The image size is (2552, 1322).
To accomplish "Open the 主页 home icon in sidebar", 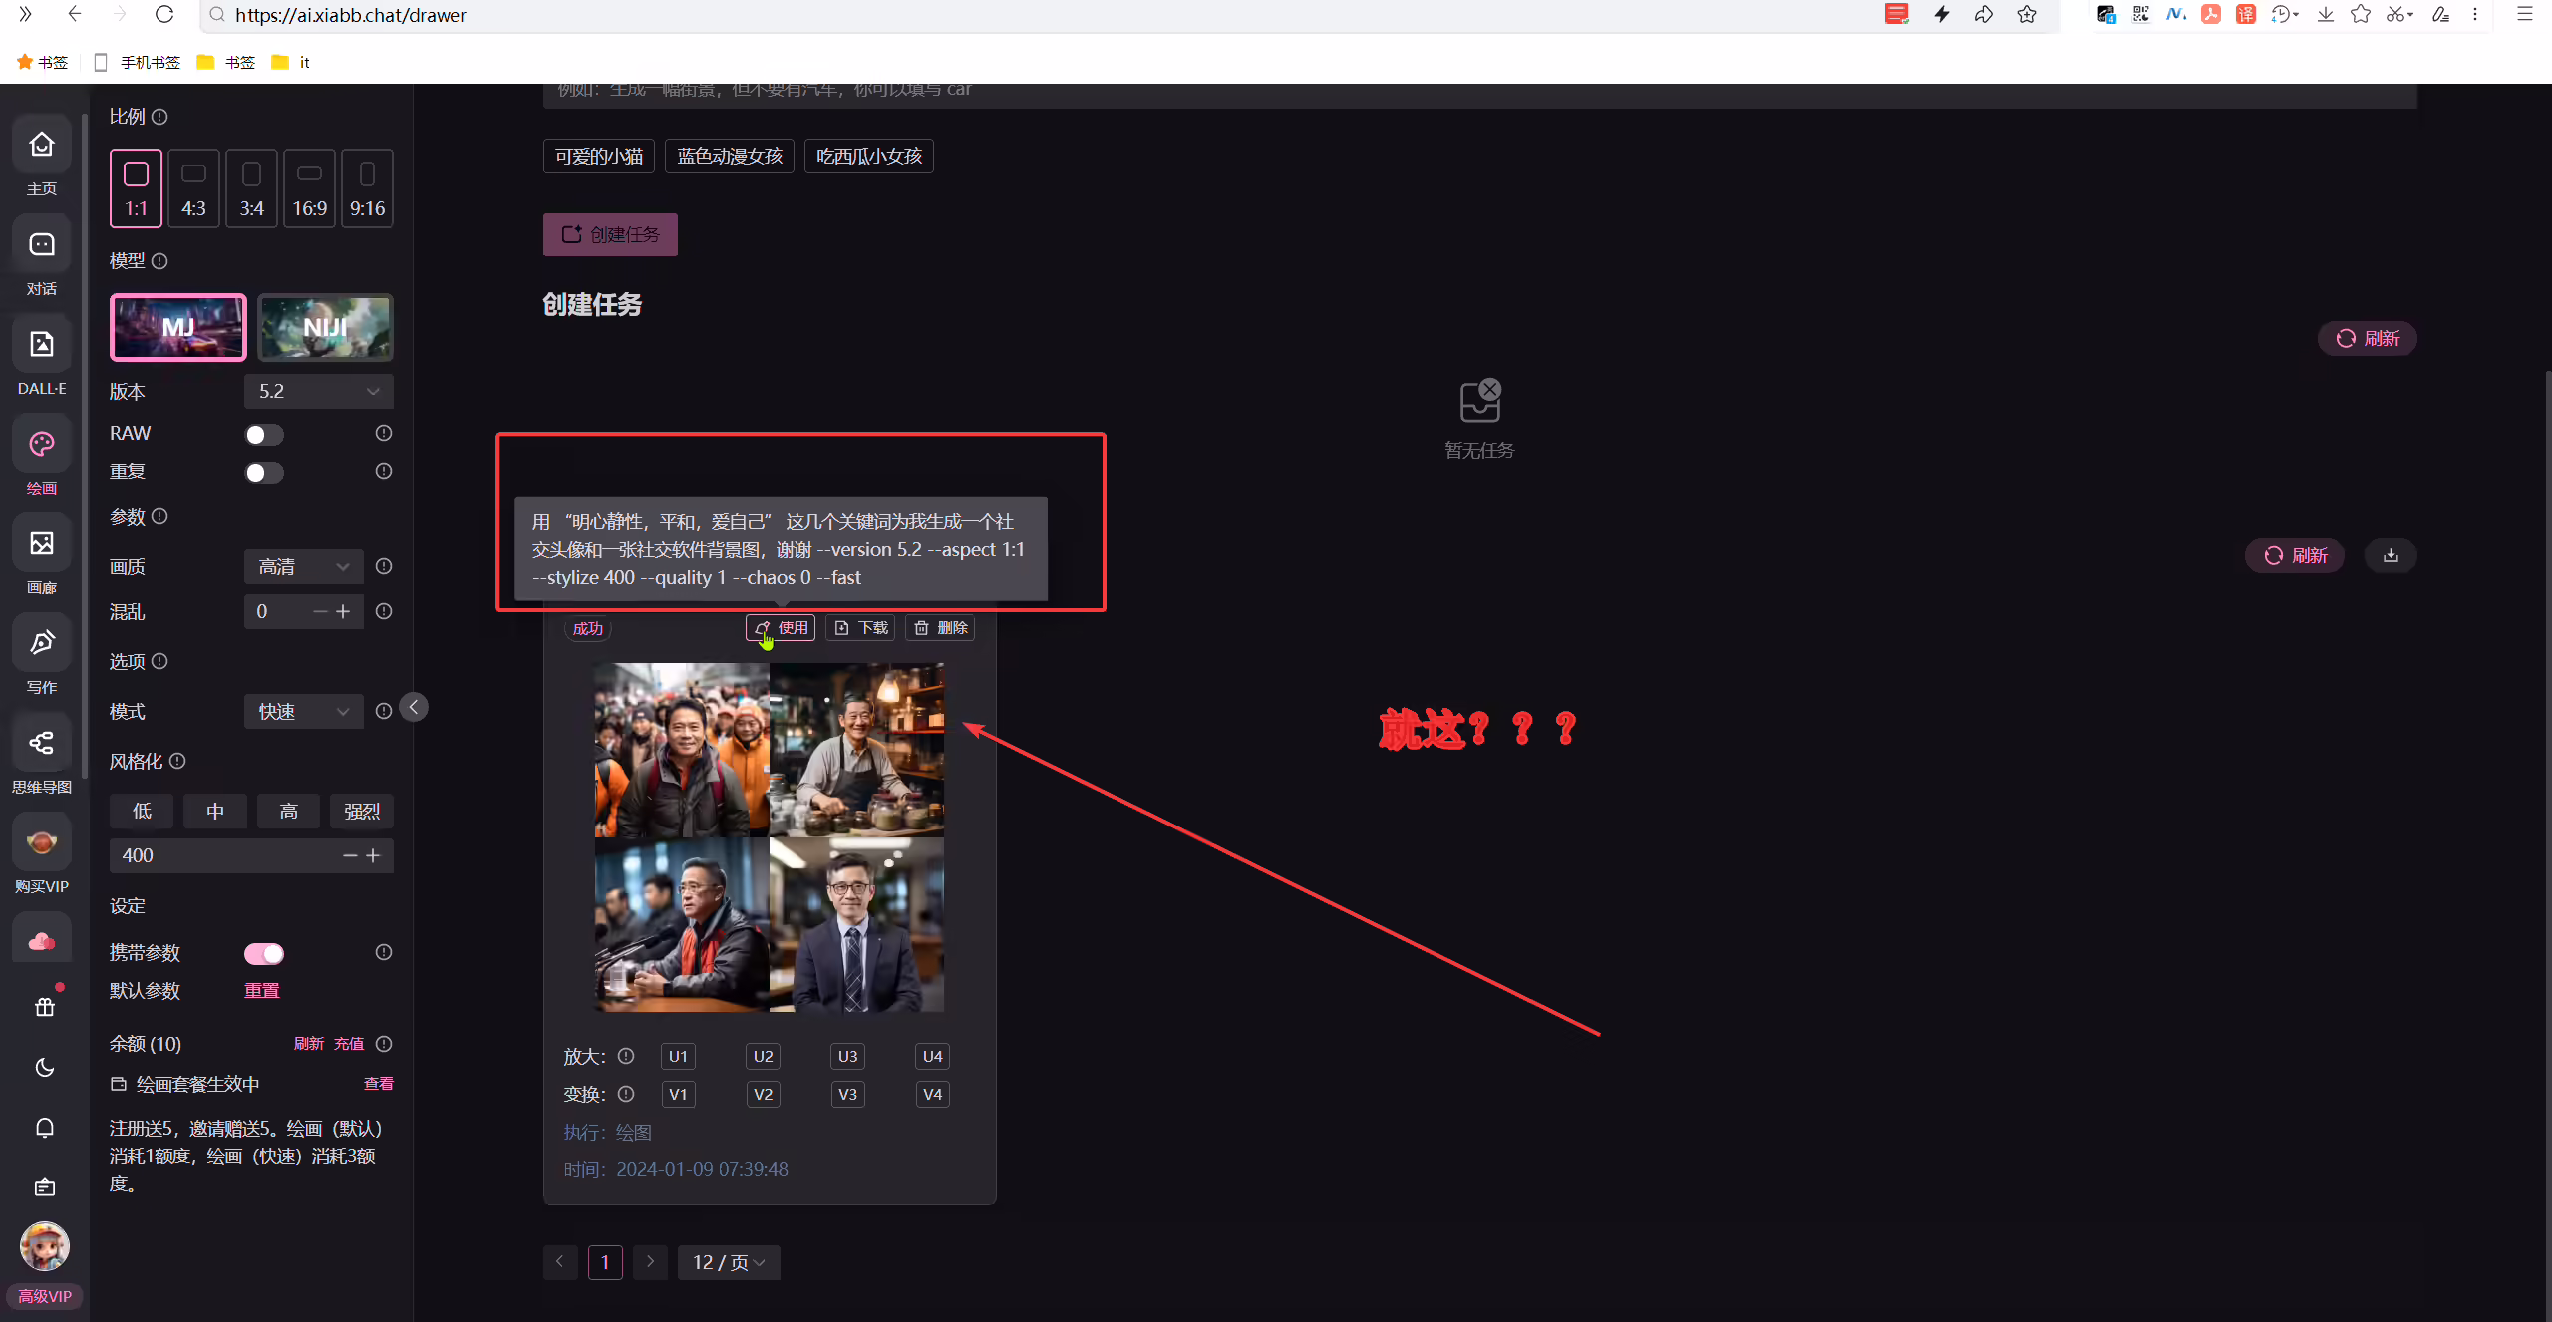I will click(x=42, y=145).
